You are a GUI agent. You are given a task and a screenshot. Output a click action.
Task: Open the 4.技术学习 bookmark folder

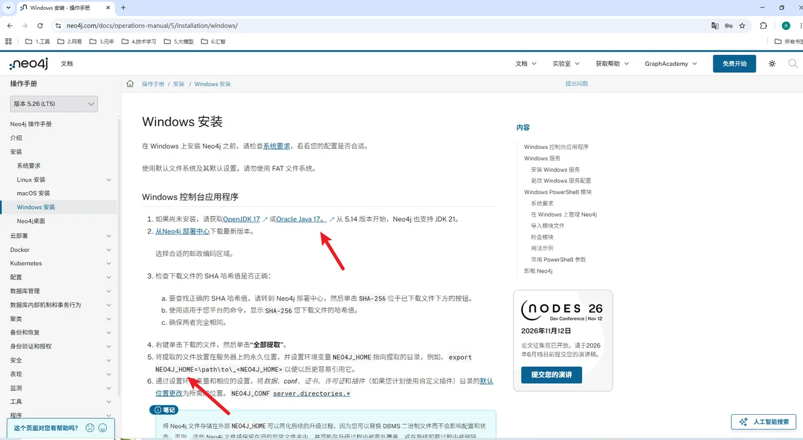click(x=139, y=41)
